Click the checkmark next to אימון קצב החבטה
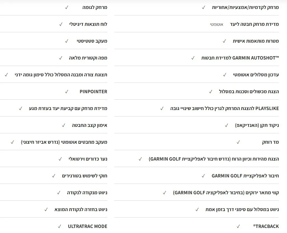Screen dimensions: 287x233 [63, 125]
